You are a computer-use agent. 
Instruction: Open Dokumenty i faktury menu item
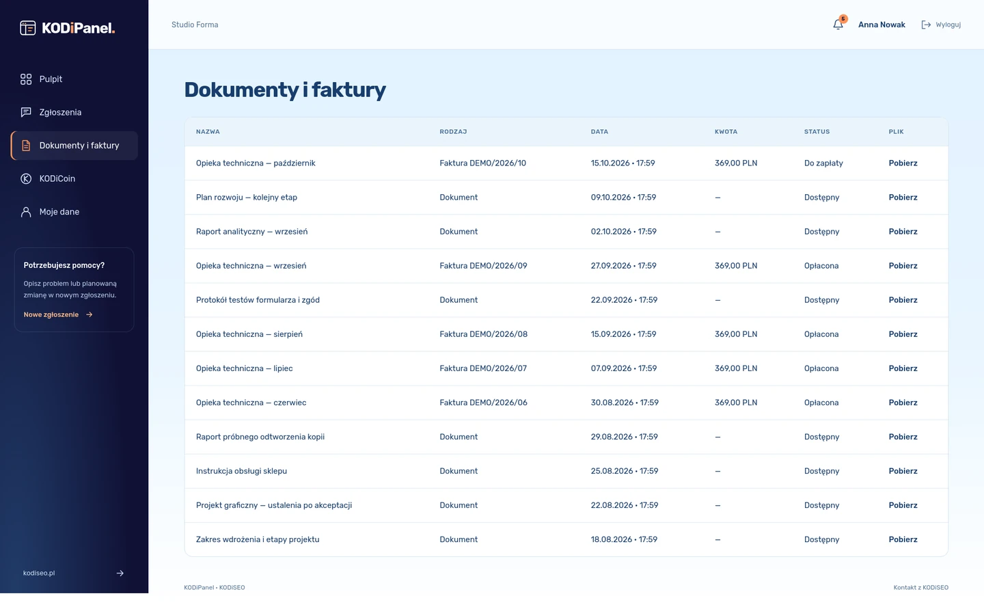pyautogui.click(x=74, y=146)
